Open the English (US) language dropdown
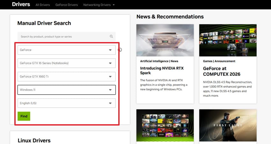This screenshot has width=271, height=144. pos(67,103)
